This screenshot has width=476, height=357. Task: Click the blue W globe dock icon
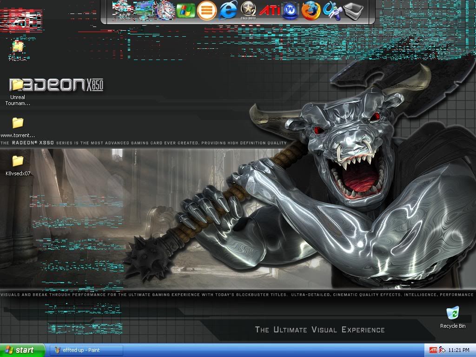click(x=290, y=10)
